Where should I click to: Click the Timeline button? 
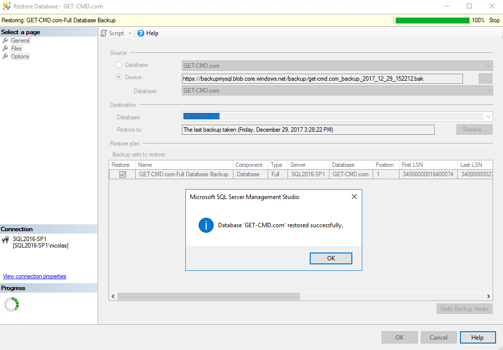click(x=474, y=130)
